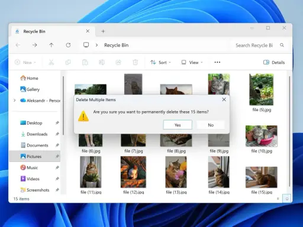Select the file (5).jpg thumbnail
303x227 pixels.
pyautogui.click(x=262, y=89)
